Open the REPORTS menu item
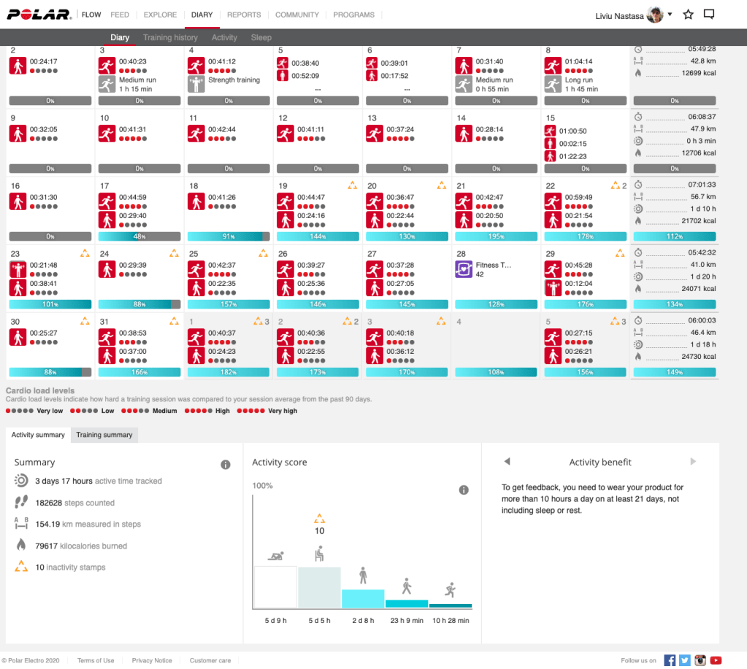Viewport: 747px width, 669px height. (x=244, y=15)
